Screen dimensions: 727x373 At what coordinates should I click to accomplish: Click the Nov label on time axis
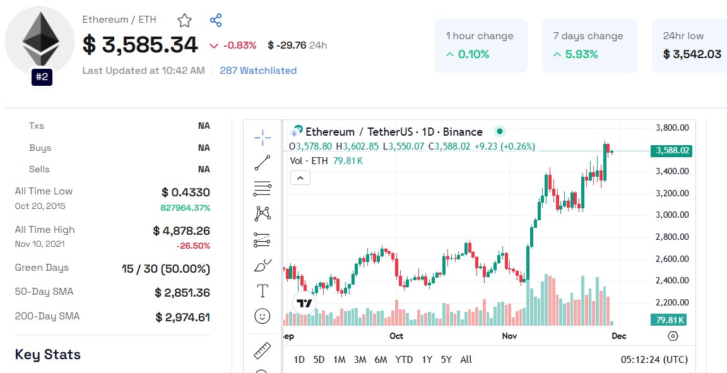509,336
